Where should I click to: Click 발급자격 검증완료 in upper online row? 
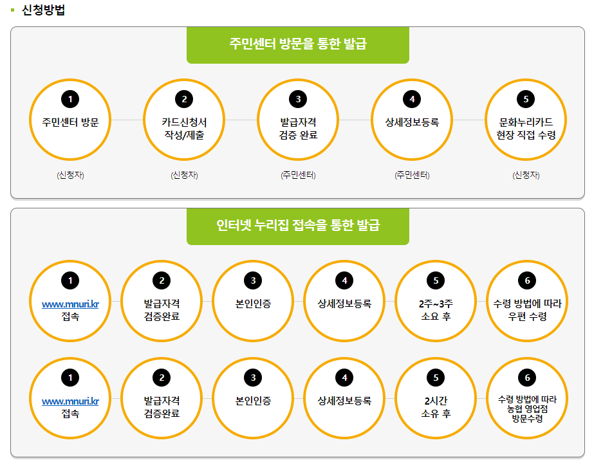(162, 301)
